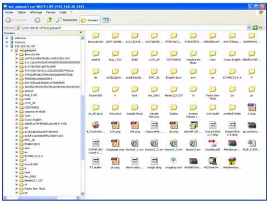Select Pasta Sem Título in the tree
Screen dimensions: 268x201
point(35,189)
